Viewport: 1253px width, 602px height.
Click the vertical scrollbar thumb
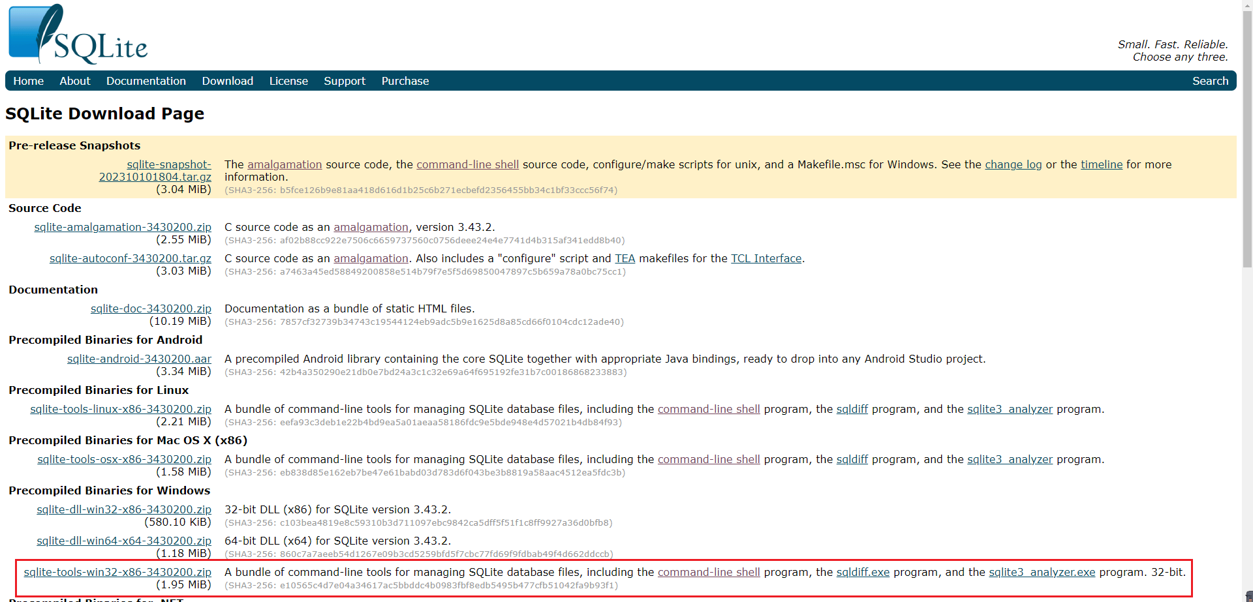(1247, 139)
